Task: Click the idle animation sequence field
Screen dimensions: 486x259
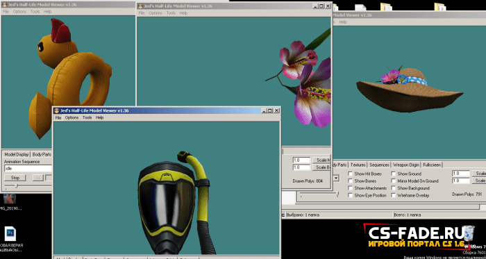Action: pyautogui.click(x=28, y=169)
